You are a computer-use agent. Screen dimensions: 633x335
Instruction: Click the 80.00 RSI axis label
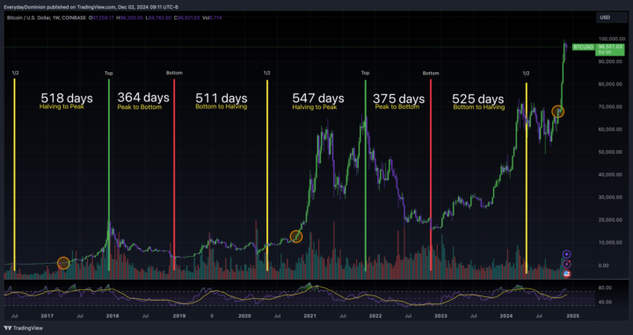point(605,288)
